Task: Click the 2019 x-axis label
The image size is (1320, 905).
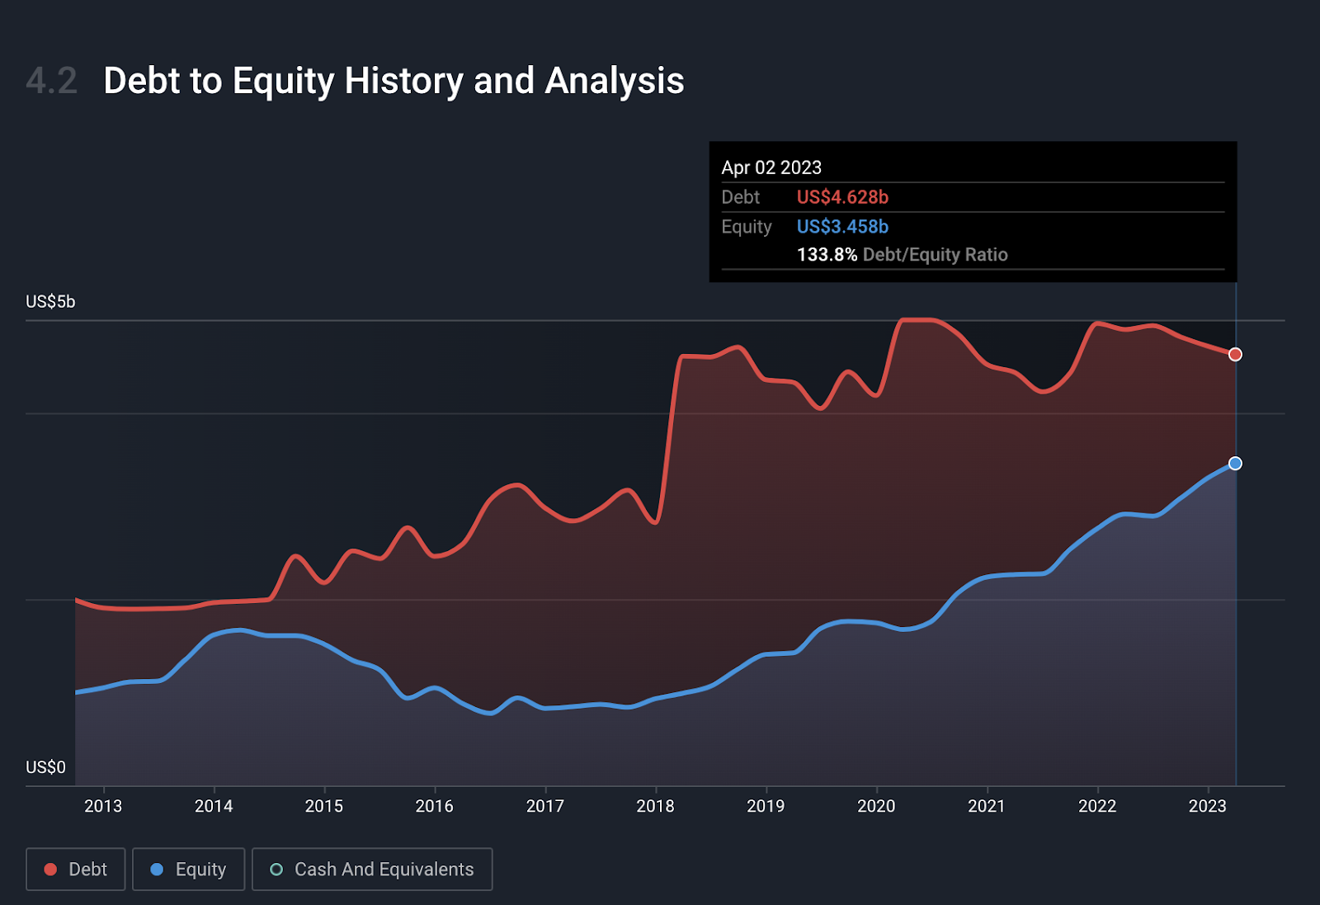Action: tap(766, 806)
